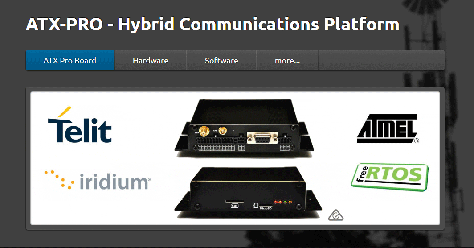
Task: Click the Atmel logo
Action: pyautogui.click(x=388, y=128)
